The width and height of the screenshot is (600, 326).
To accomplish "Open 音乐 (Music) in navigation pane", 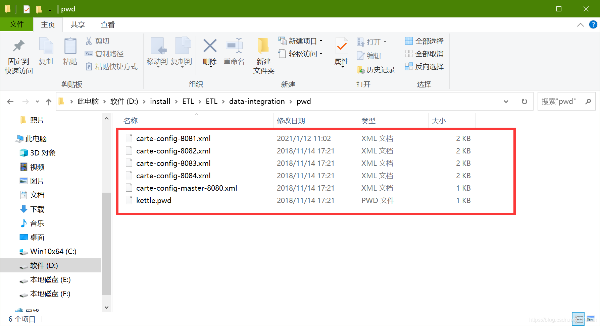I will [x=37, y=223].
